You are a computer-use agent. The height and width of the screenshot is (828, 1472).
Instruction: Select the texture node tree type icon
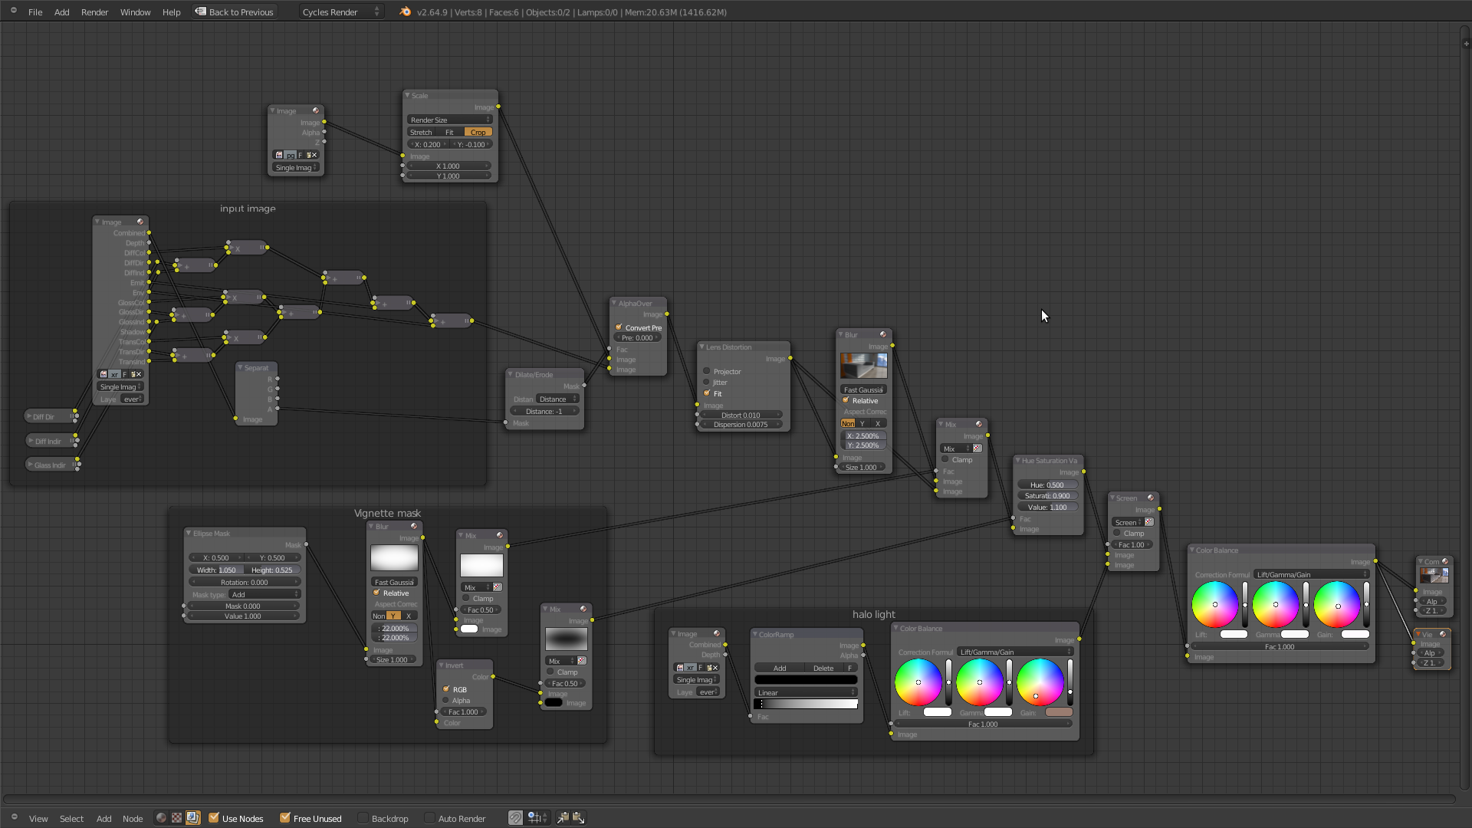177,818
